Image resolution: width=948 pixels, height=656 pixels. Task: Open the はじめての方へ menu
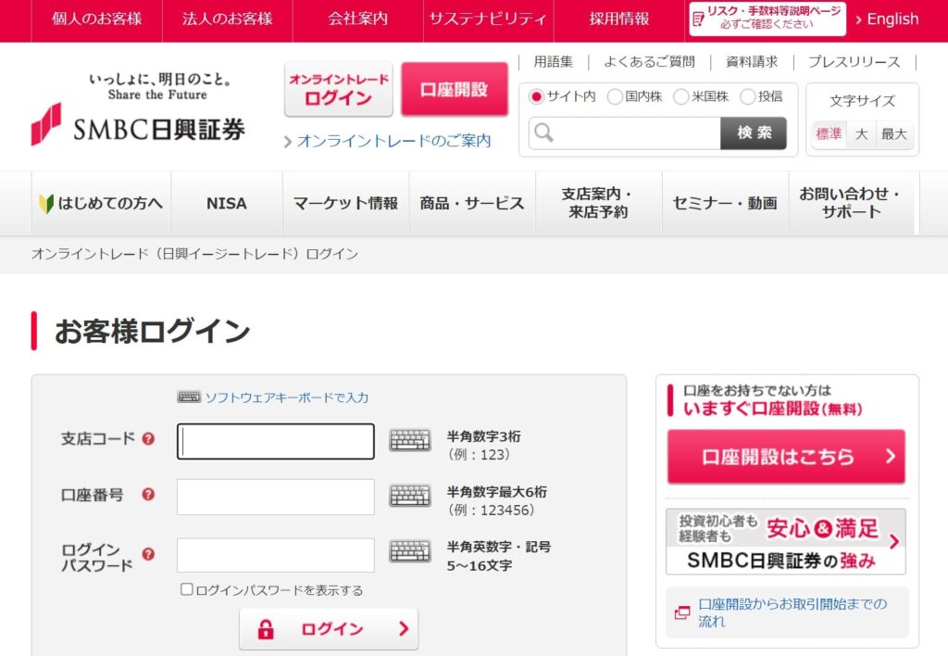click(101, 203)
